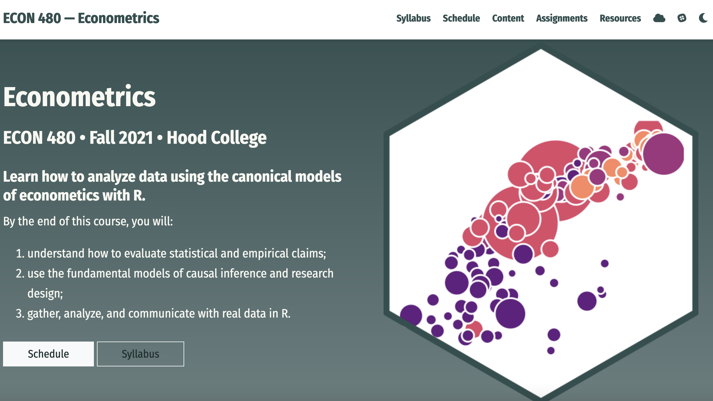The image size is (713, 401).
Task: Click the Fall 2021 • Hood College subtitle
Action: coord(135,138)
